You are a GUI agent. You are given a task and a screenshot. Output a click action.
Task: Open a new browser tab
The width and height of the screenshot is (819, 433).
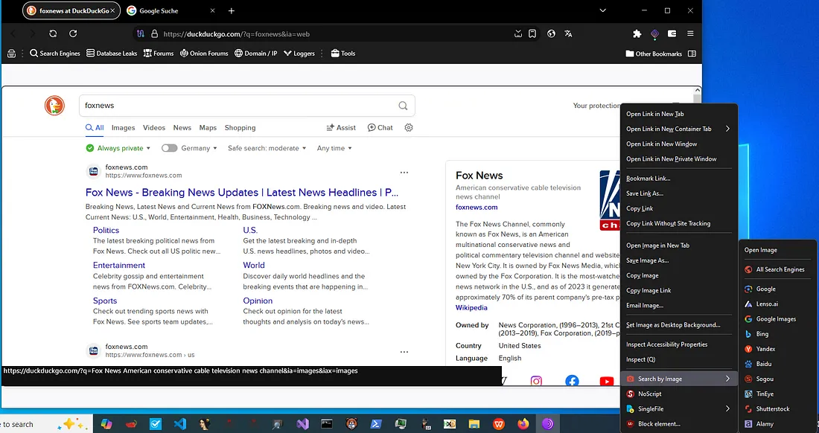click(x=232, y=10)
